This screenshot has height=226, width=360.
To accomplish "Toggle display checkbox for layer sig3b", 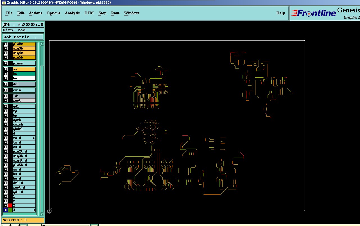I will 6,48.
